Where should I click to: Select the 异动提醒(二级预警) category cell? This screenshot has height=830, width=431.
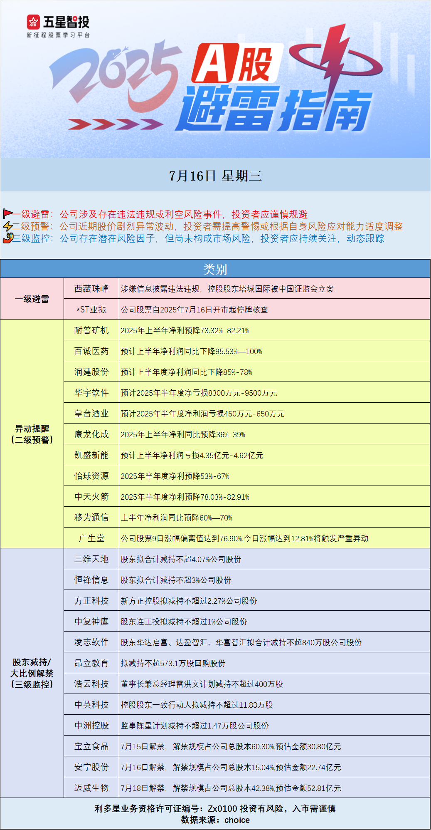32,434
